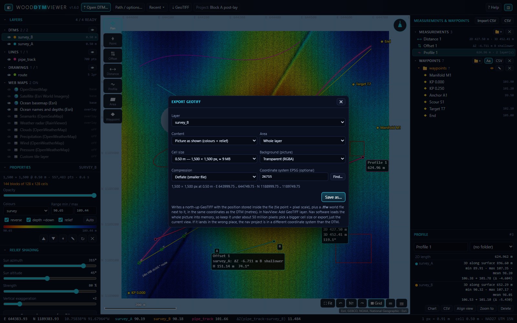Open Background Transparent (RGBA) dropdown
Viewport: 517px width, 323px height.
coord(302,159)
